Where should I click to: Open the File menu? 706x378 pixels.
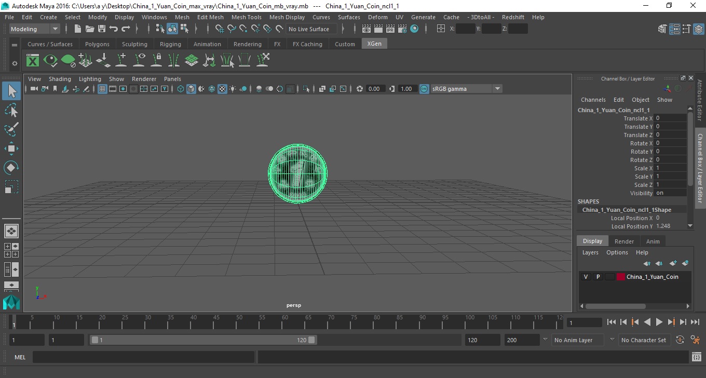[9, 17]
